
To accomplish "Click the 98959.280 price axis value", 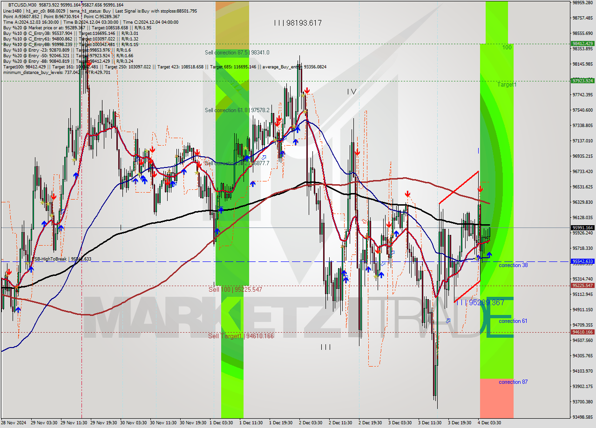I will 582,3.
